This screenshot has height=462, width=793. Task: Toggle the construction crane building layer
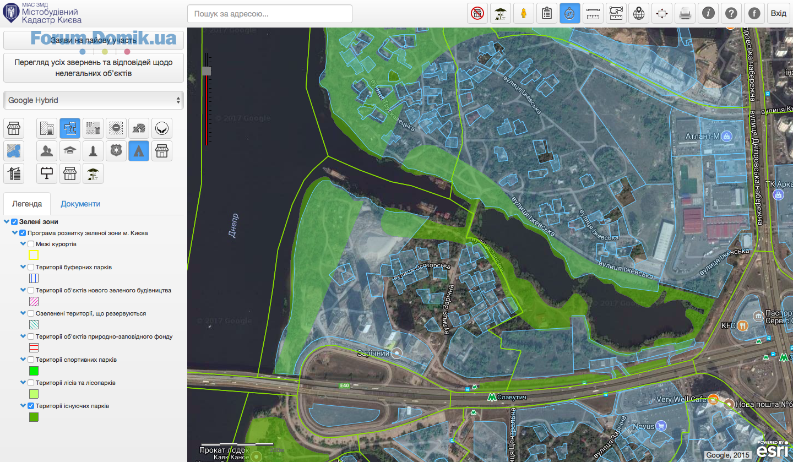(x=14, y=173)
